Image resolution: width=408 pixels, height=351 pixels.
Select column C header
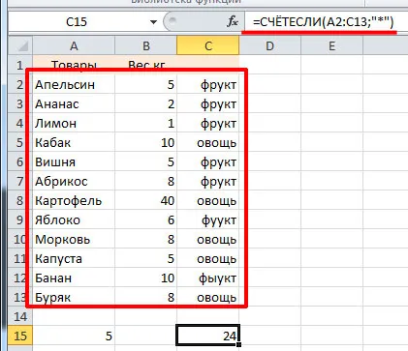[x=208, y=46]
